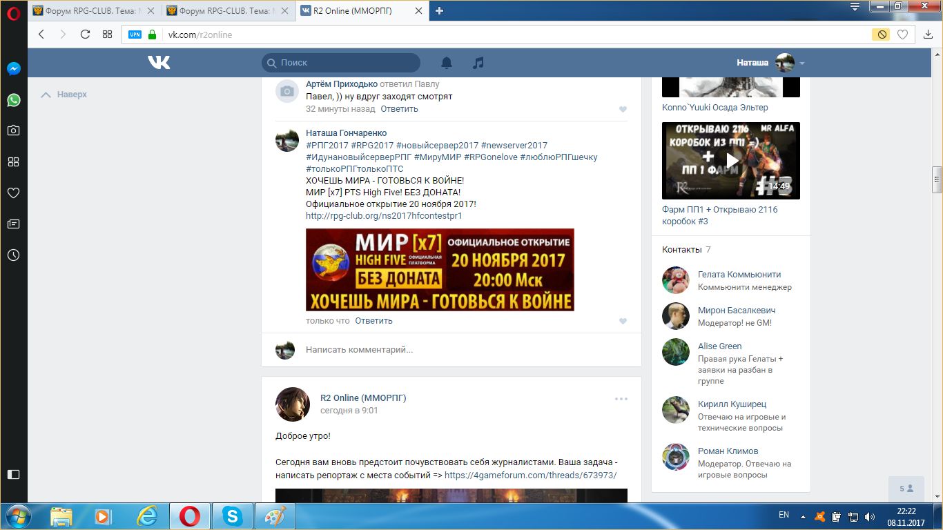Add page to bookmarks heart icon

click(902, 35)
